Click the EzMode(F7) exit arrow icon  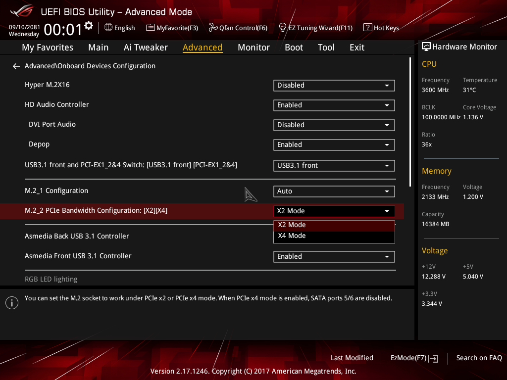point(434,358)
